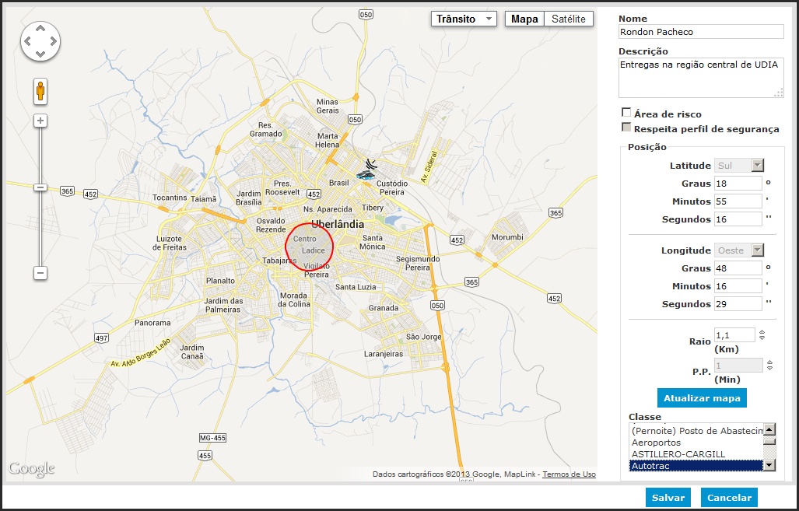Click the zoom slider handle

coord(40,187)
